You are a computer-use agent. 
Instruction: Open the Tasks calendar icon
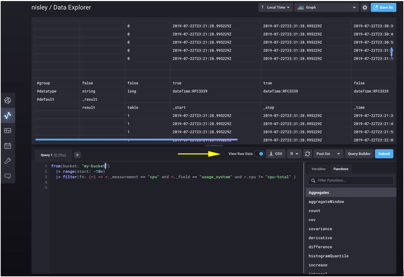coord(8,146)
